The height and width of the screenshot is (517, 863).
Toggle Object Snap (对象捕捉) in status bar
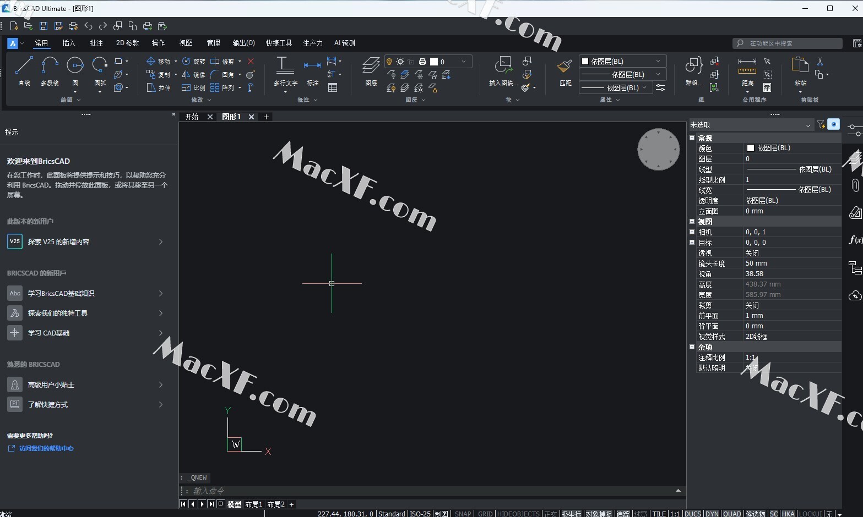coord(599,514)
